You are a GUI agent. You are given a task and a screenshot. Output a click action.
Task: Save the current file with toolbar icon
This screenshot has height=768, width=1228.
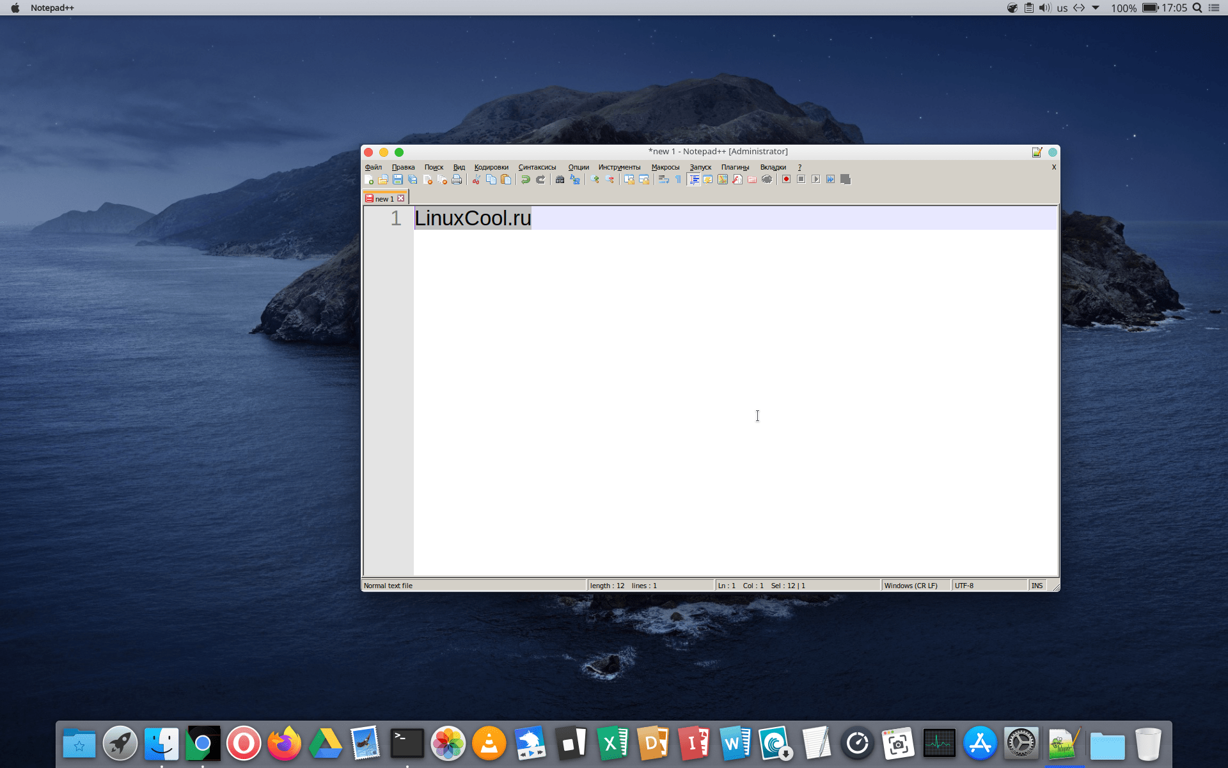tap(398, 180)
